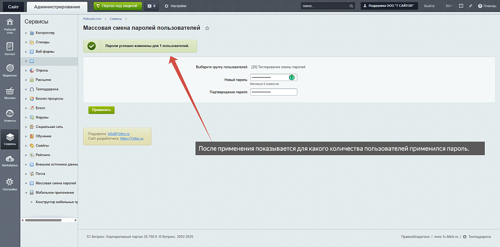Expand the Техподдержка tree item
This screenshot has width=500, height=247.
26,89
